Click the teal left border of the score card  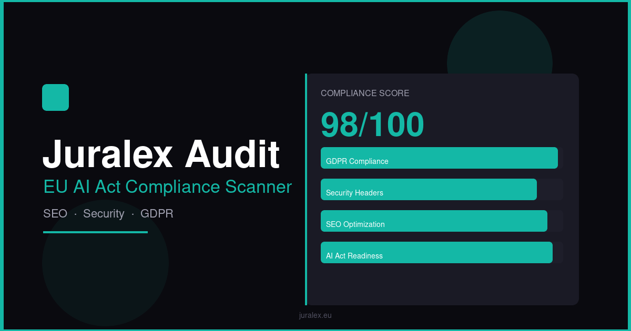[306, 189]
